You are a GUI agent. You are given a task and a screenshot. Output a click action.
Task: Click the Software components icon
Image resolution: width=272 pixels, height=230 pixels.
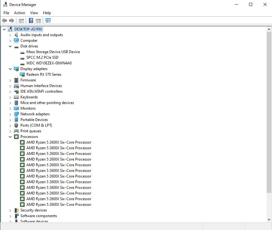pos(16,216)
